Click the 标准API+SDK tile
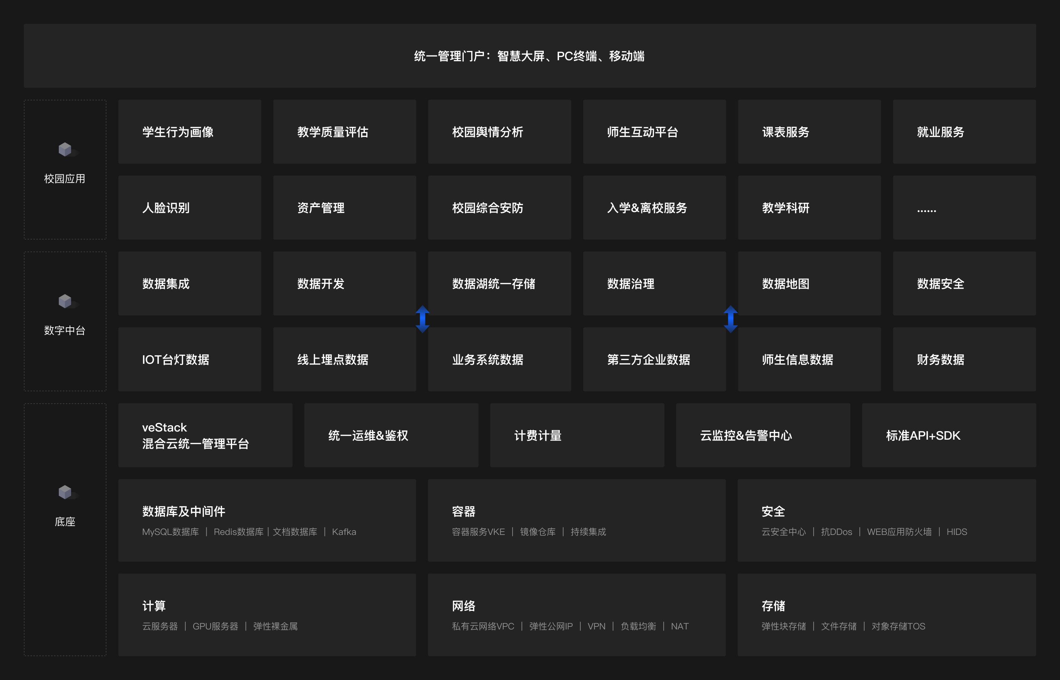Image resolution: width=1060 pixels, height=680 pixels. coord(949,435)
